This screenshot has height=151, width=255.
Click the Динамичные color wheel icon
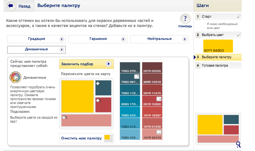[x=15, y=77]
